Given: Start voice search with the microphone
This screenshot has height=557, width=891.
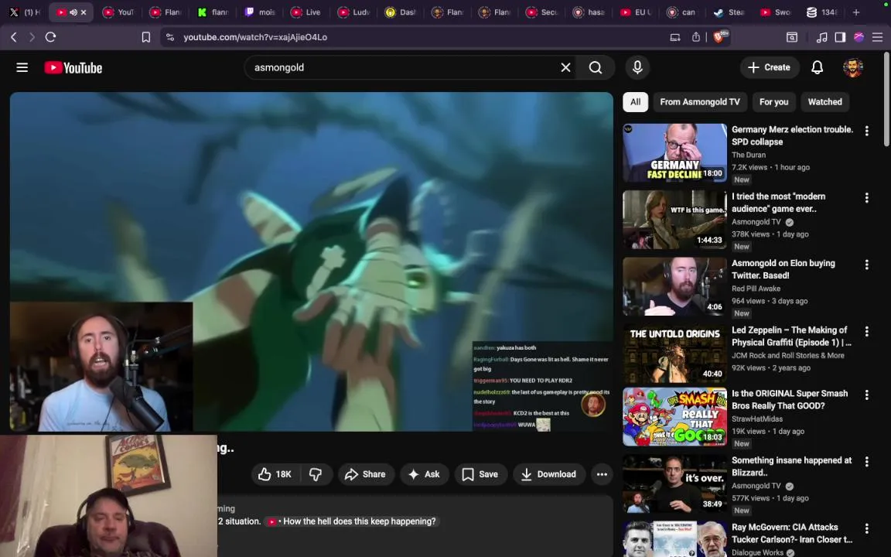Looking at the screenshot, I should click(x=637, y=67).
